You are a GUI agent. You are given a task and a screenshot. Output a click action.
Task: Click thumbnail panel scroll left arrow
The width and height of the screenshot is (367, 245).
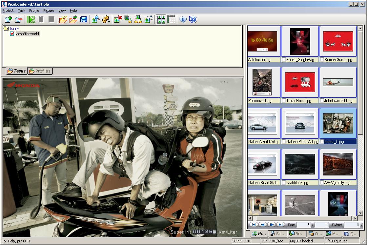pyautogui.click(x=250, y=218)
